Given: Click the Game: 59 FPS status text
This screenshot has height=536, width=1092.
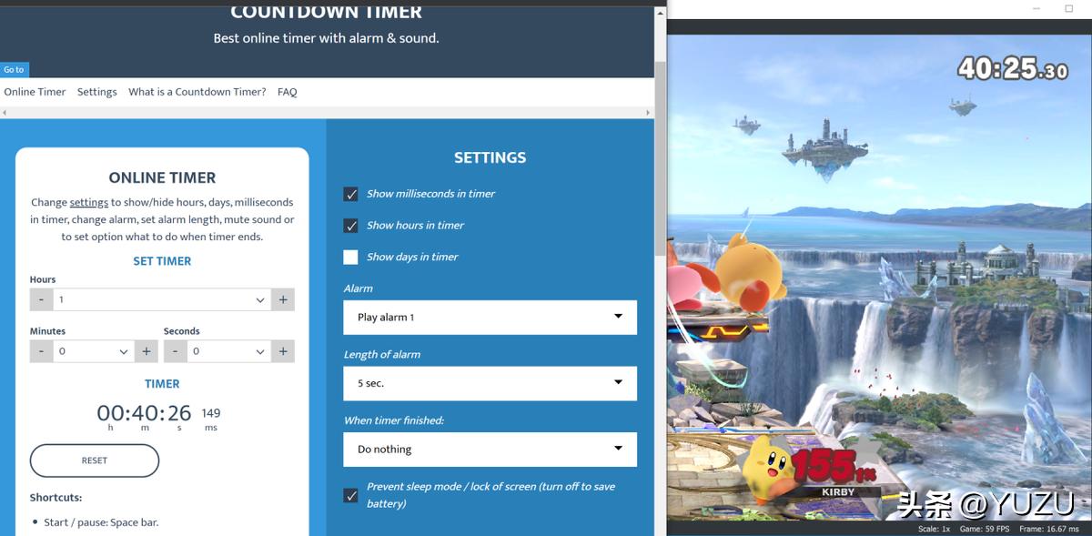Looking at the screenshot, I should coord(985,529).
